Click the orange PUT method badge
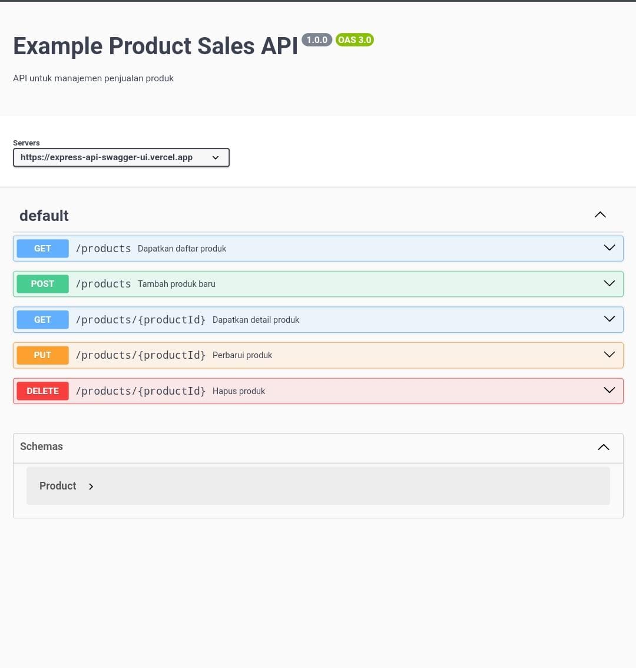Image resolution: width=636 pixels, height=668 pixels. click(42, 355)
